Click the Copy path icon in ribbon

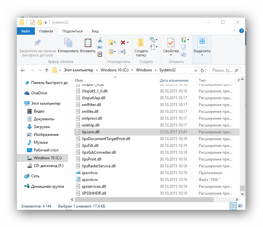point(100,47)
